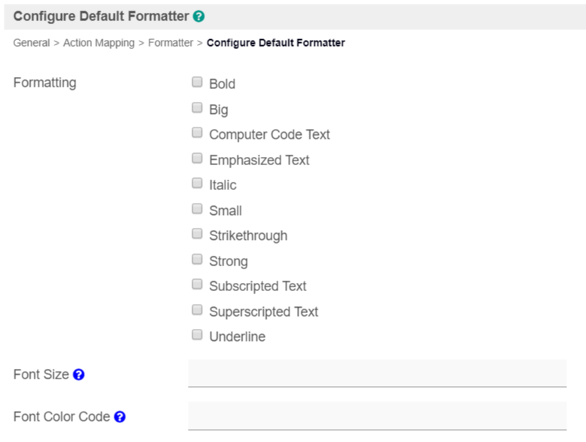
Task: Toggle the Underline checkbox
Action: click(x=197, y=335)
